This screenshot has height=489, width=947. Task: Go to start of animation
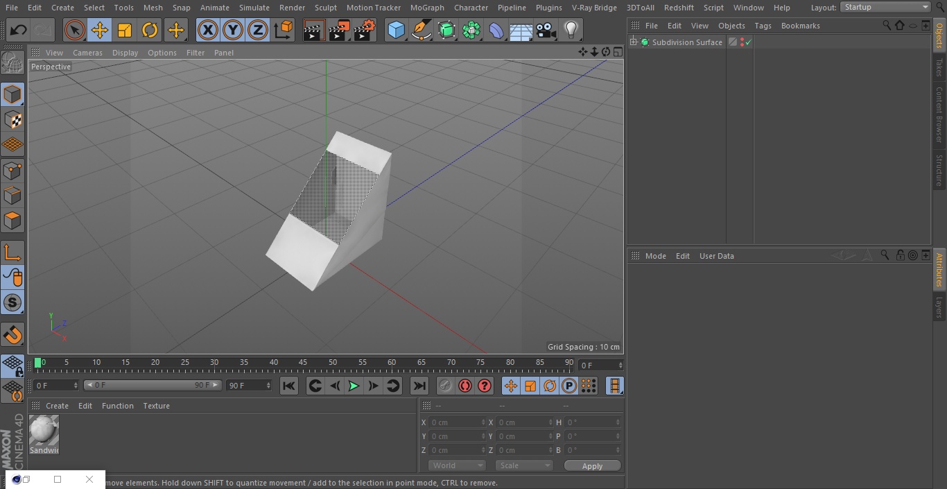click(x=289, y=386)
